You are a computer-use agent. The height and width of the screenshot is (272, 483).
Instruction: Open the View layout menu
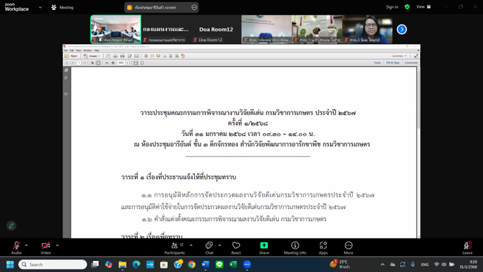[x=423, y=7]
